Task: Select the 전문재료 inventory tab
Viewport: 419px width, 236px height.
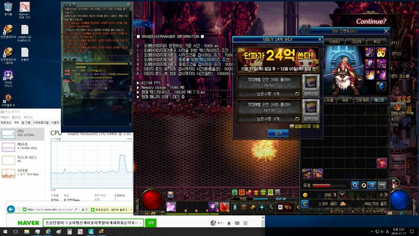Action: (x=362, y=100)
